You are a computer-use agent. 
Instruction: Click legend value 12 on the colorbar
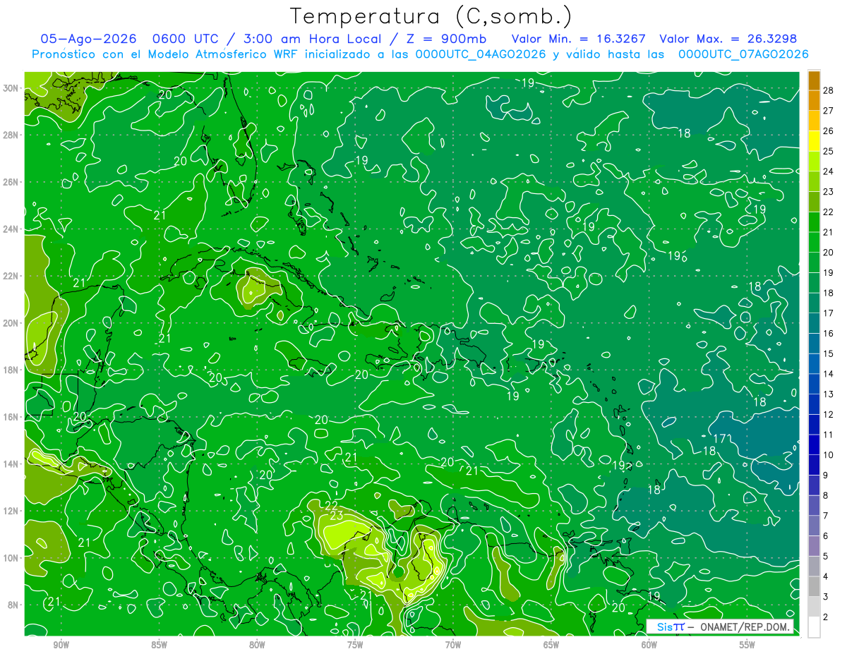(x=829, y=414)
